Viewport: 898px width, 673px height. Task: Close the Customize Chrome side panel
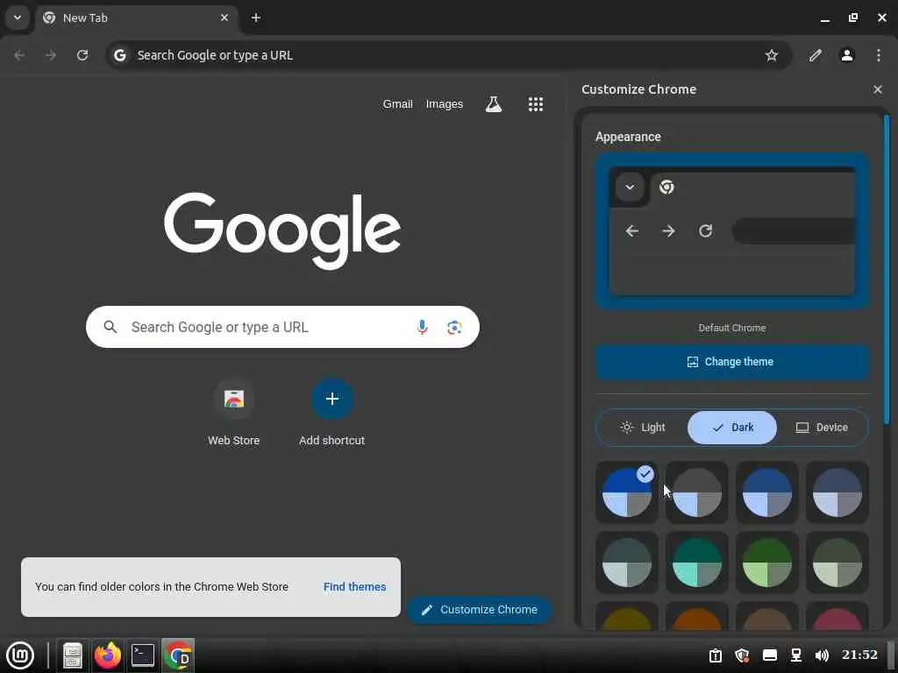877,89
